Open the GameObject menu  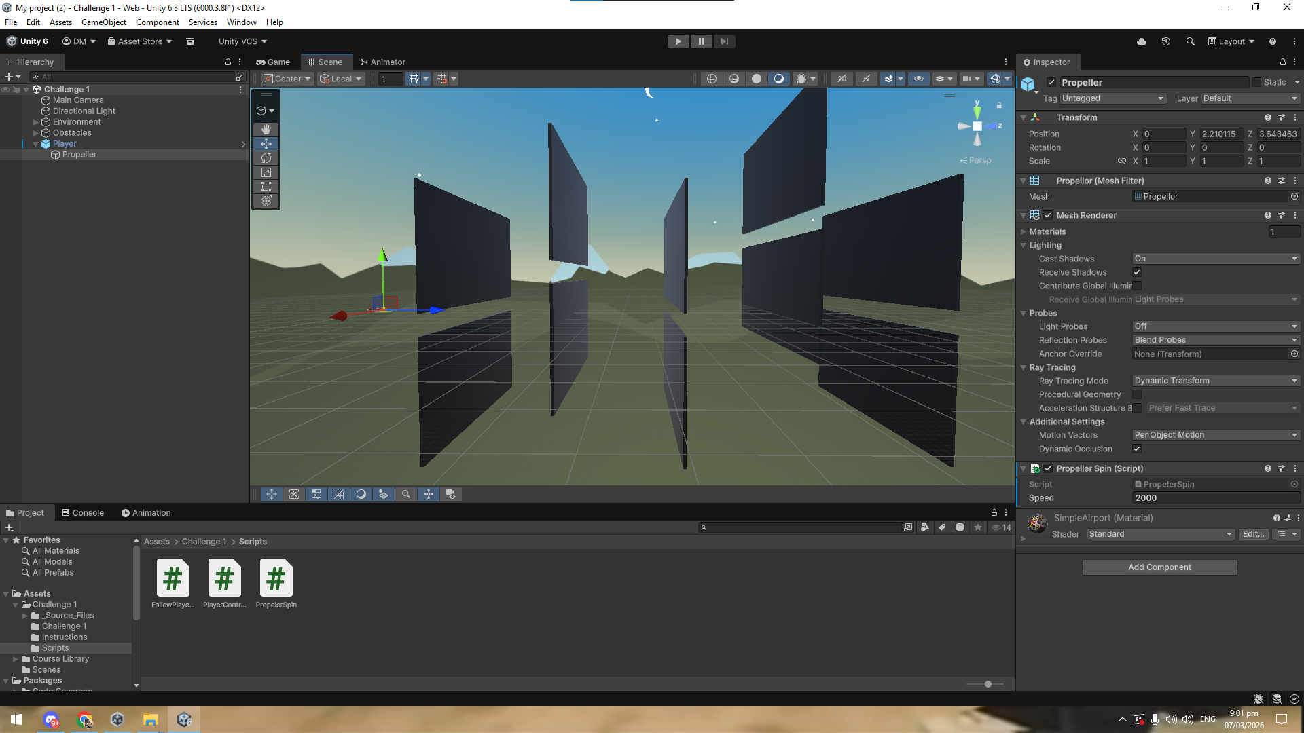click(x=103, y=22)
